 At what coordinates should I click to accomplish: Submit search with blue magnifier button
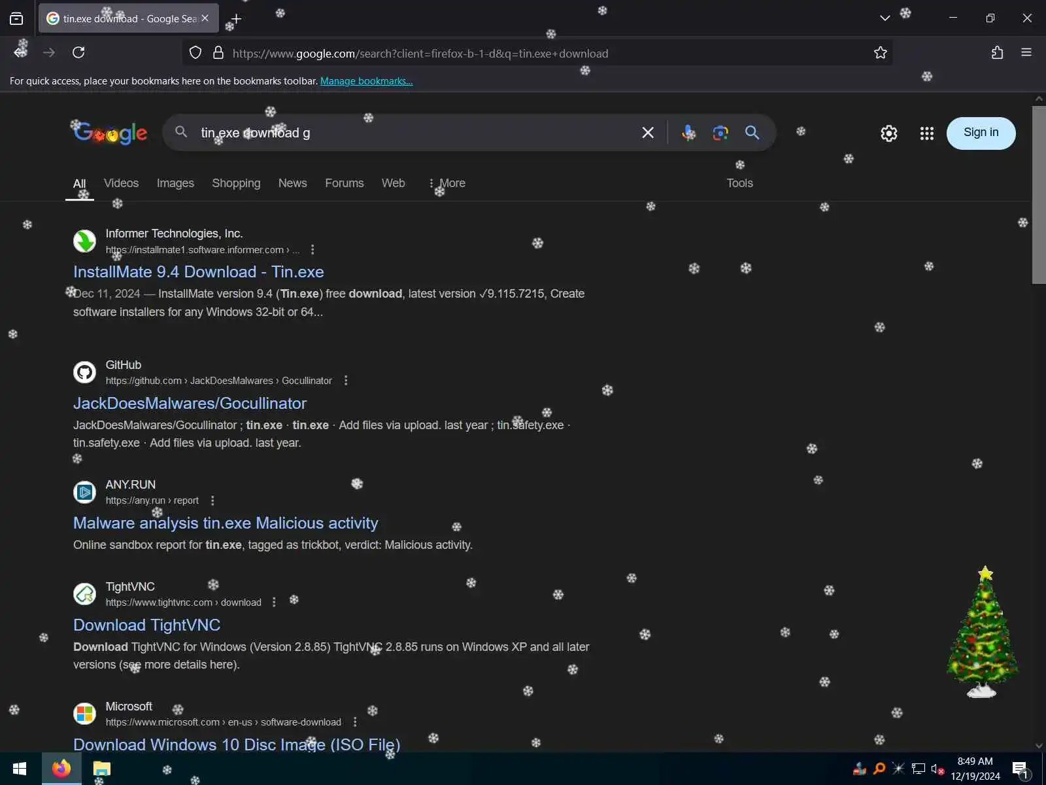[752, 133]
